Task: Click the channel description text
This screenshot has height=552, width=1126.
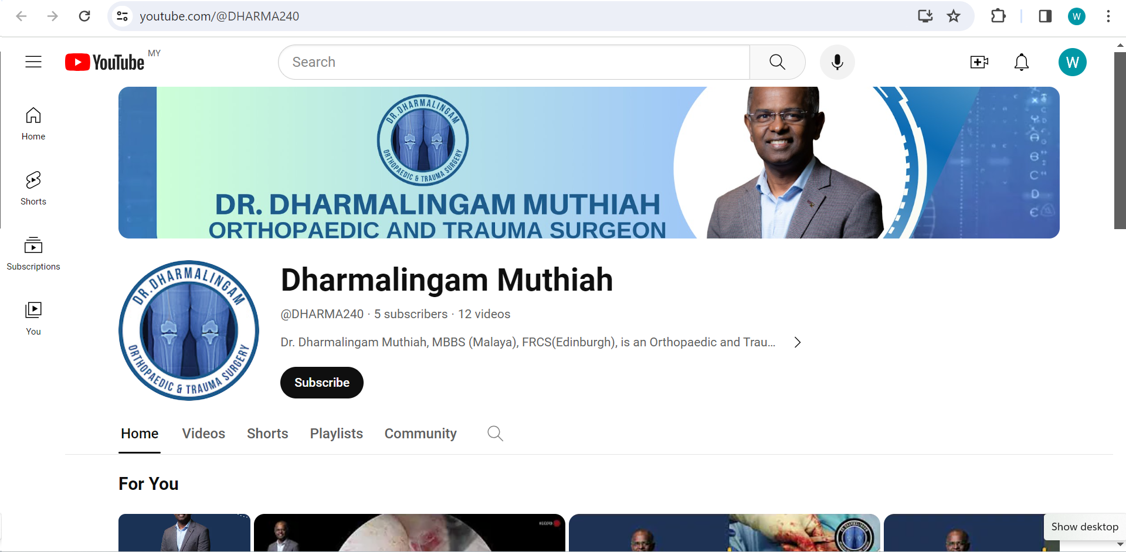Action: click(528, 342)
